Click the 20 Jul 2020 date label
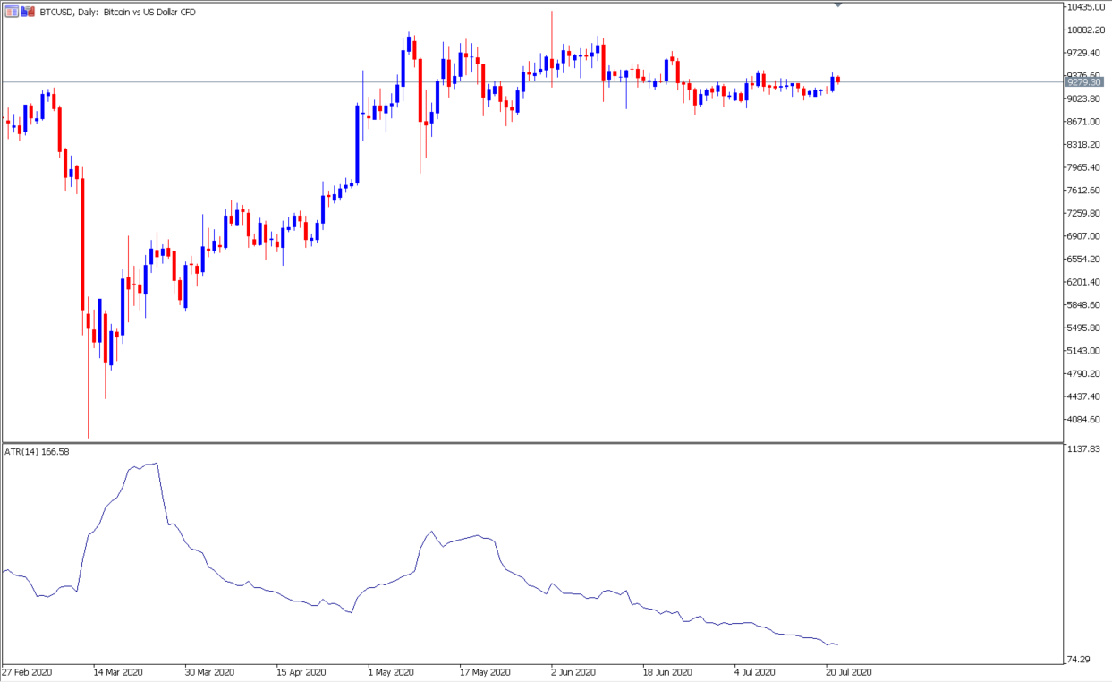 coord(848,671)
